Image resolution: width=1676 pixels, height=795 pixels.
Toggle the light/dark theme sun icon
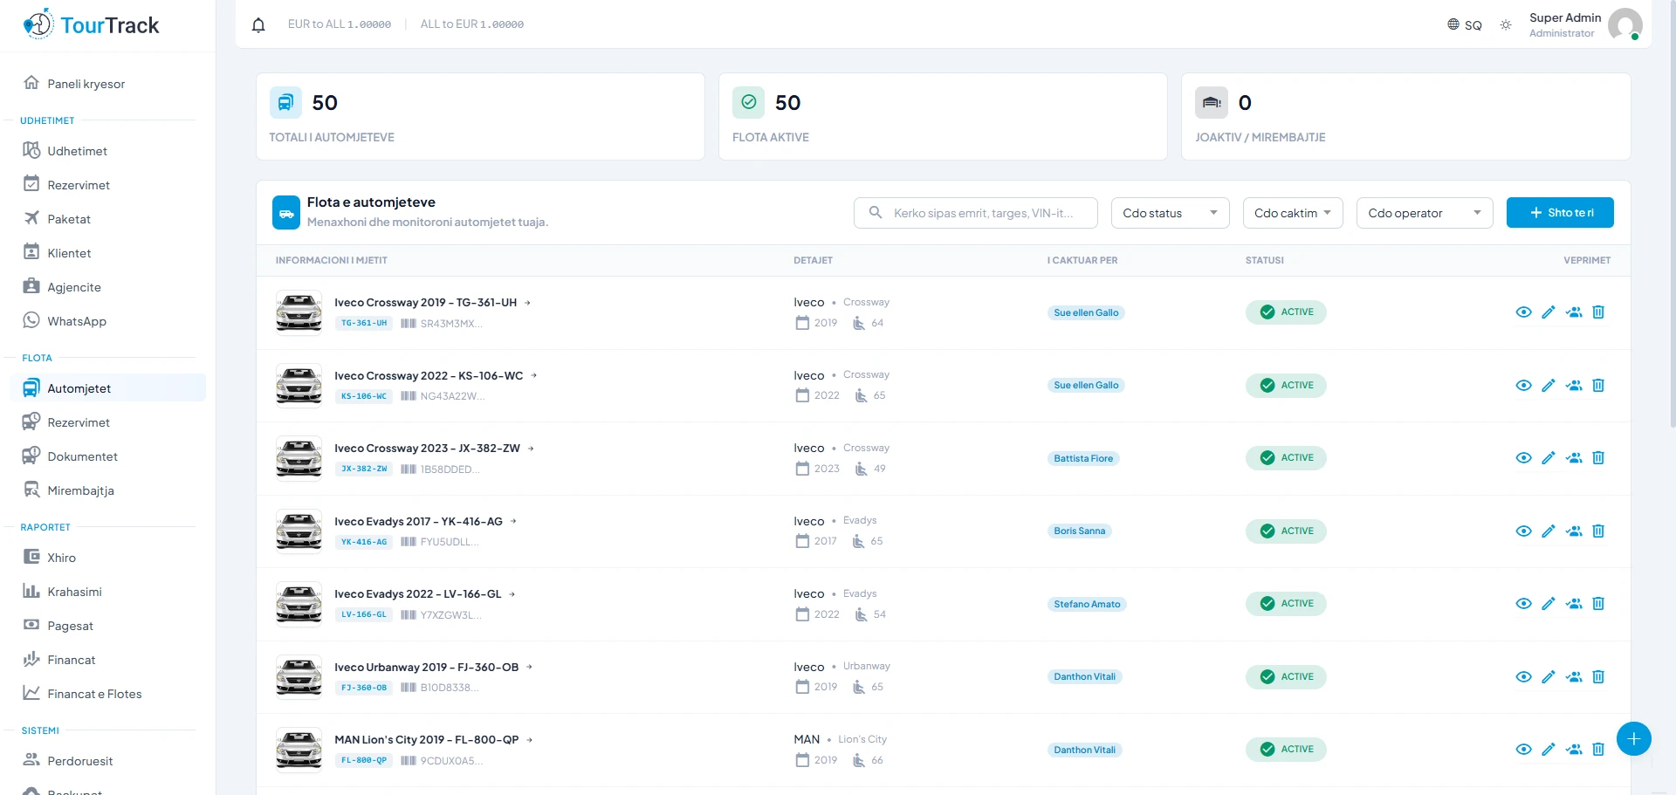1506,25
